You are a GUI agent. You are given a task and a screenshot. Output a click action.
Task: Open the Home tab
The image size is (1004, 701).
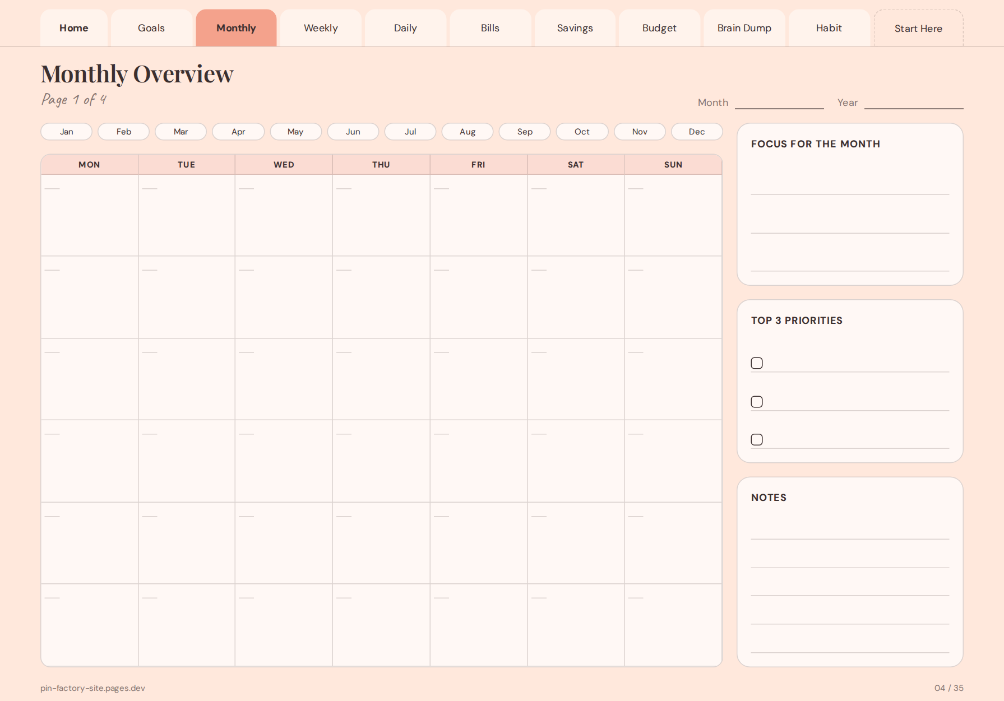tap(74, 28)
